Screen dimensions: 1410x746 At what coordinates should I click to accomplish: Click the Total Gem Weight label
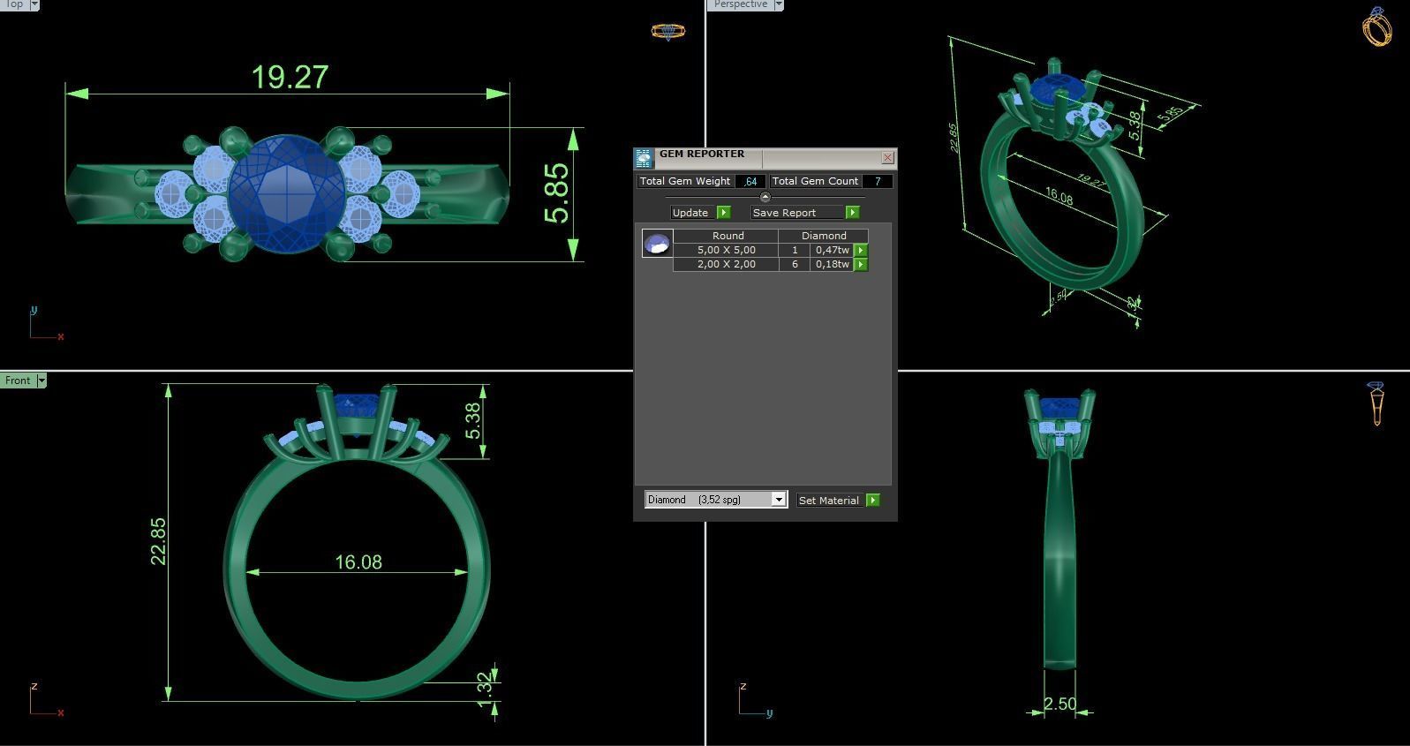click(x=685, y=181)
